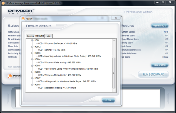Maximize the PCMark Vantage window
Image resolution: width=176 pixels, height=113 pixels.
click(x=163, y=2)
